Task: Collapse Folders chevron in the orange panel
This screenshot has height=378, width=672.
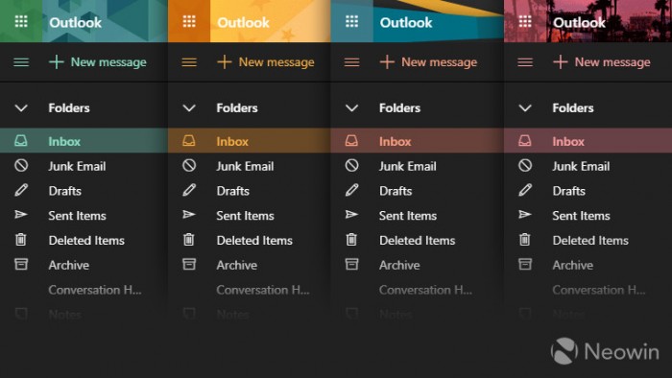Action: pos(189,107)
